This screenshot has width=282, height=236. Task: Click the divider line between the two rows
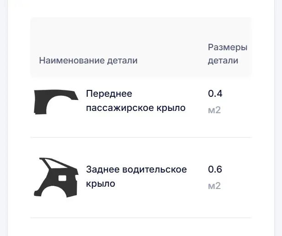pyautogui.click(x=141, y=137)
